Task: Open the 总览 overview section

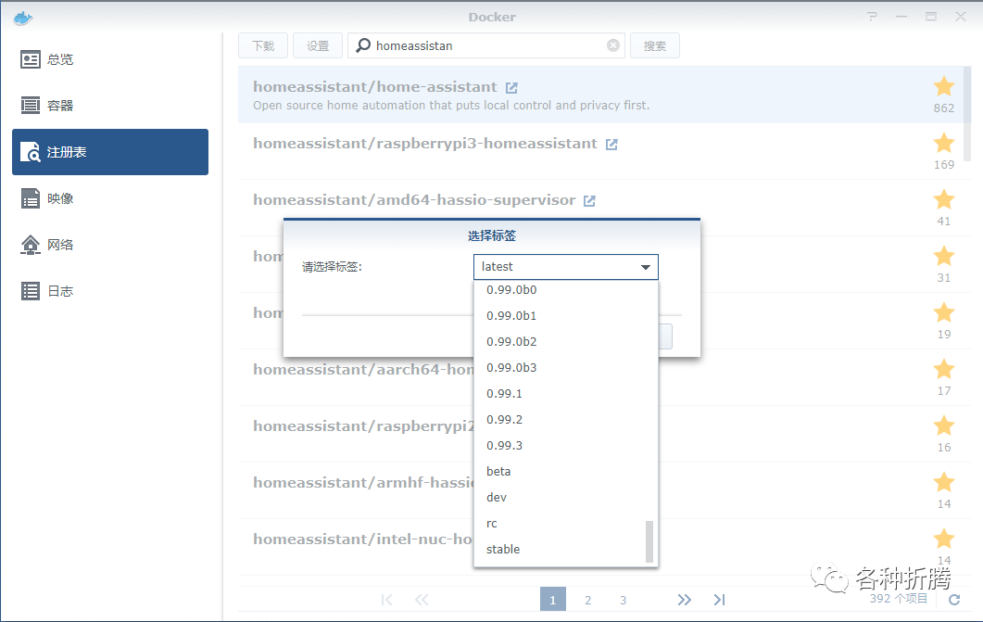Action: click(110, 59)
